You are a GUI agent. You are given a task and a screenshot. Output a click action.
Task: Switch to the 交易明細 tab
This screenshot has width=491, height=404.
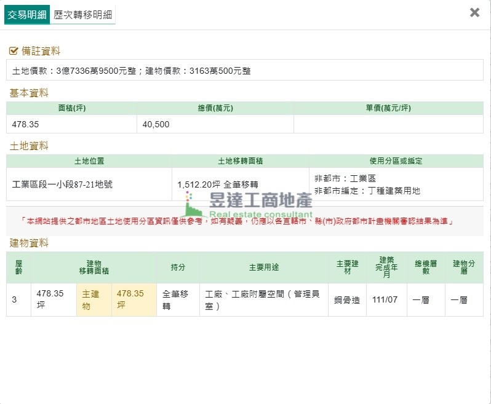pos(26,15)
